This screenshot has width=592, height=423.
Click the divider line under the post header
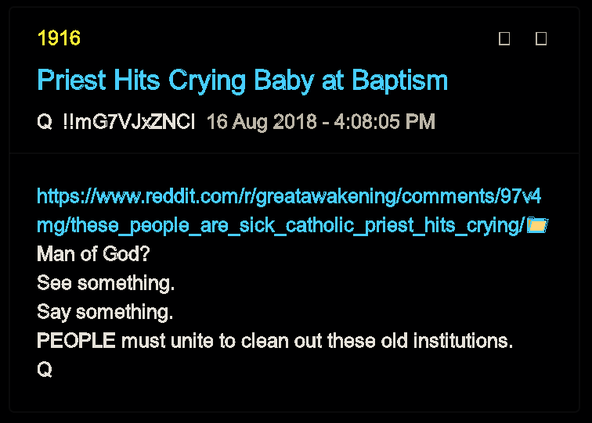coord(295,153)
